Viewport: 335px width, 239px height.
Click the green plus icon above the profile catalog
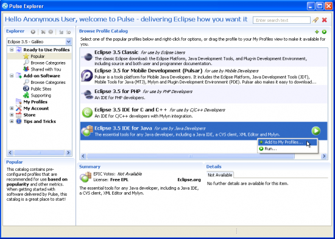pyautogui.click(x=317, y=32)
